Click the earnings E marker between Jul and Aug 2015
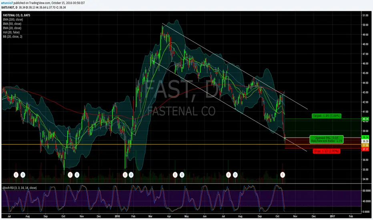Viewport: 373px width, 220px height. pyautogui.click(x=16, y=175)
